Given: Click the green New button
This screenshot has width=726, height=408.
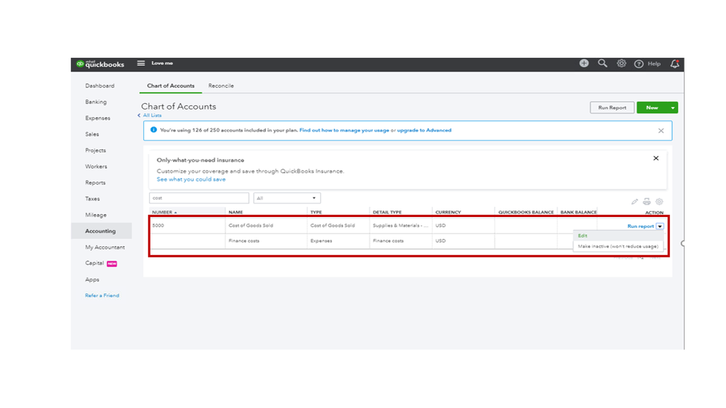Looking at the screenshot, I should (652, 107).
